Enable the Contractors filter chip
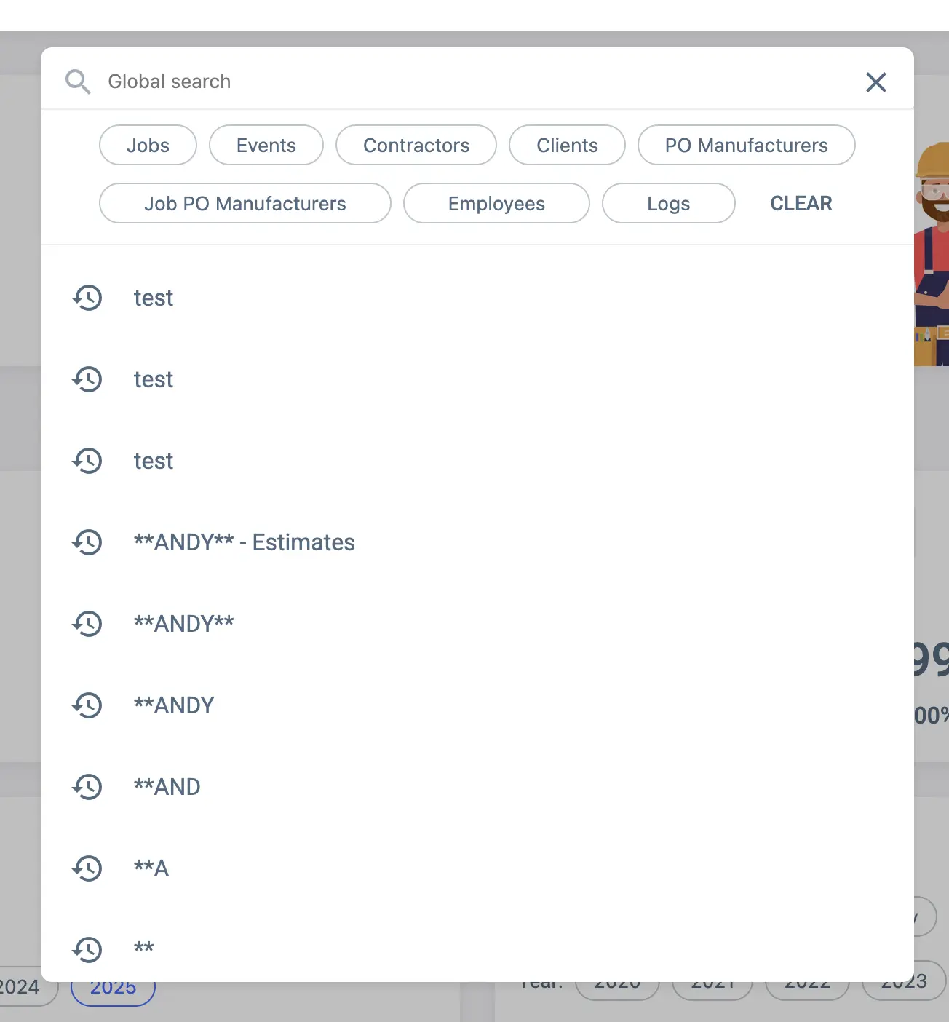Viewport: 949px width, 1022px height. coord(416,146)
